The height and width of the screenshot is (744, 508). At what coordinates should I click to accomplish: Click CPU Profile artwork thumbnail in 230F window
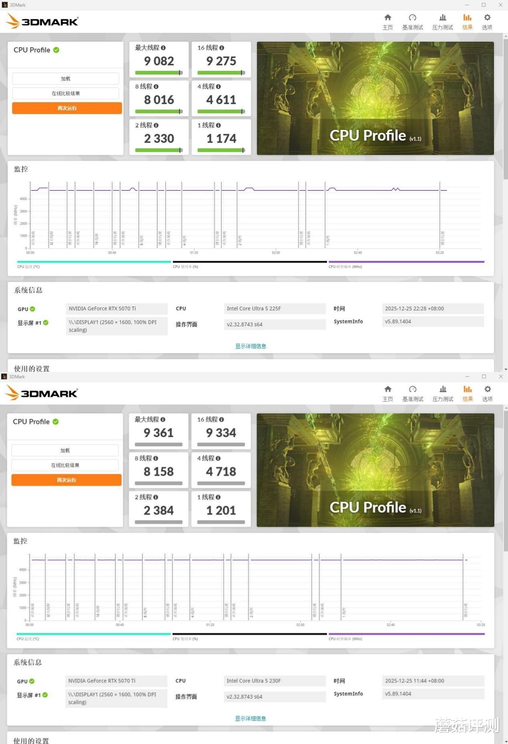click(375, 470)
